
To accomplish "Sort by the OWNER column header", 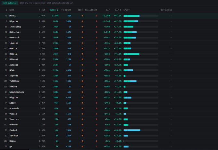I will point(54,10).
